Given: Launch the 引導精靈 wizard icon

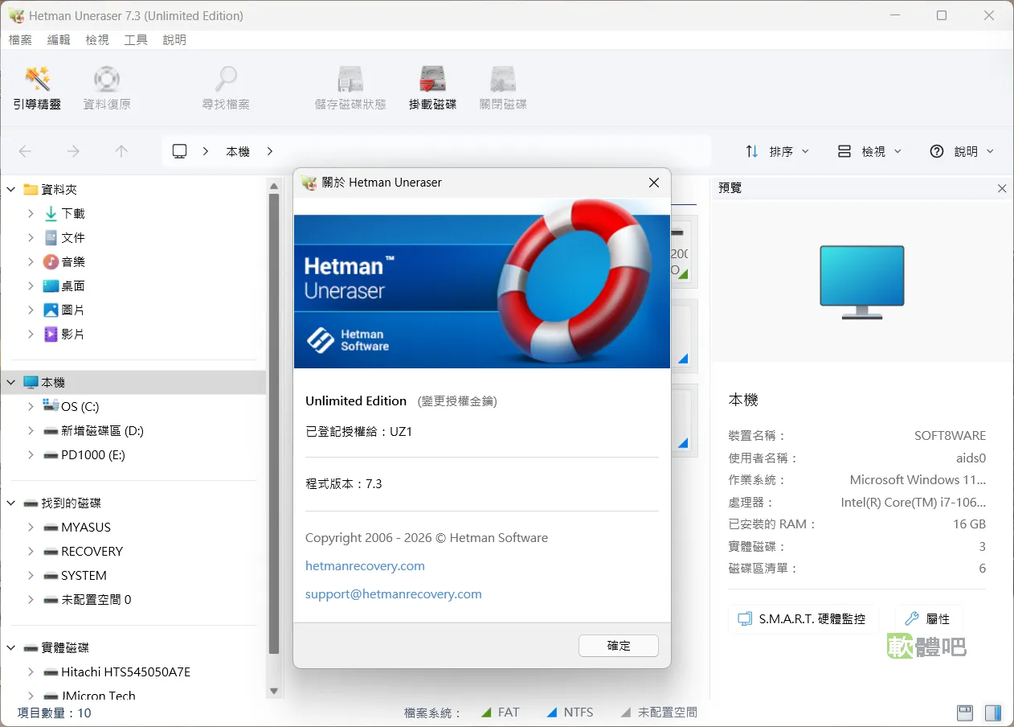Looking at the screenshot, I should point(38,80).
